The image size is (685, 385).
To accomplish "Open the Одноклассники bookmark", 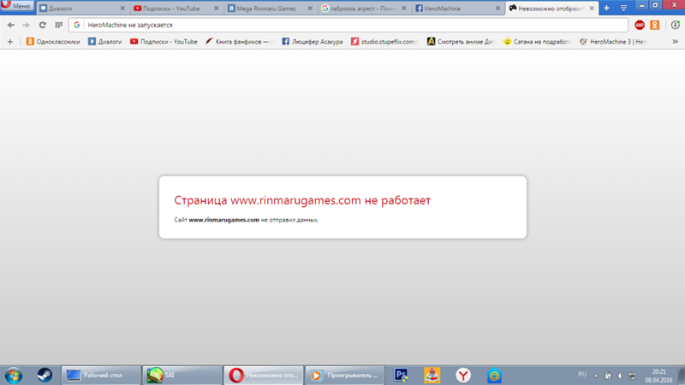I will tap(53, 41).
